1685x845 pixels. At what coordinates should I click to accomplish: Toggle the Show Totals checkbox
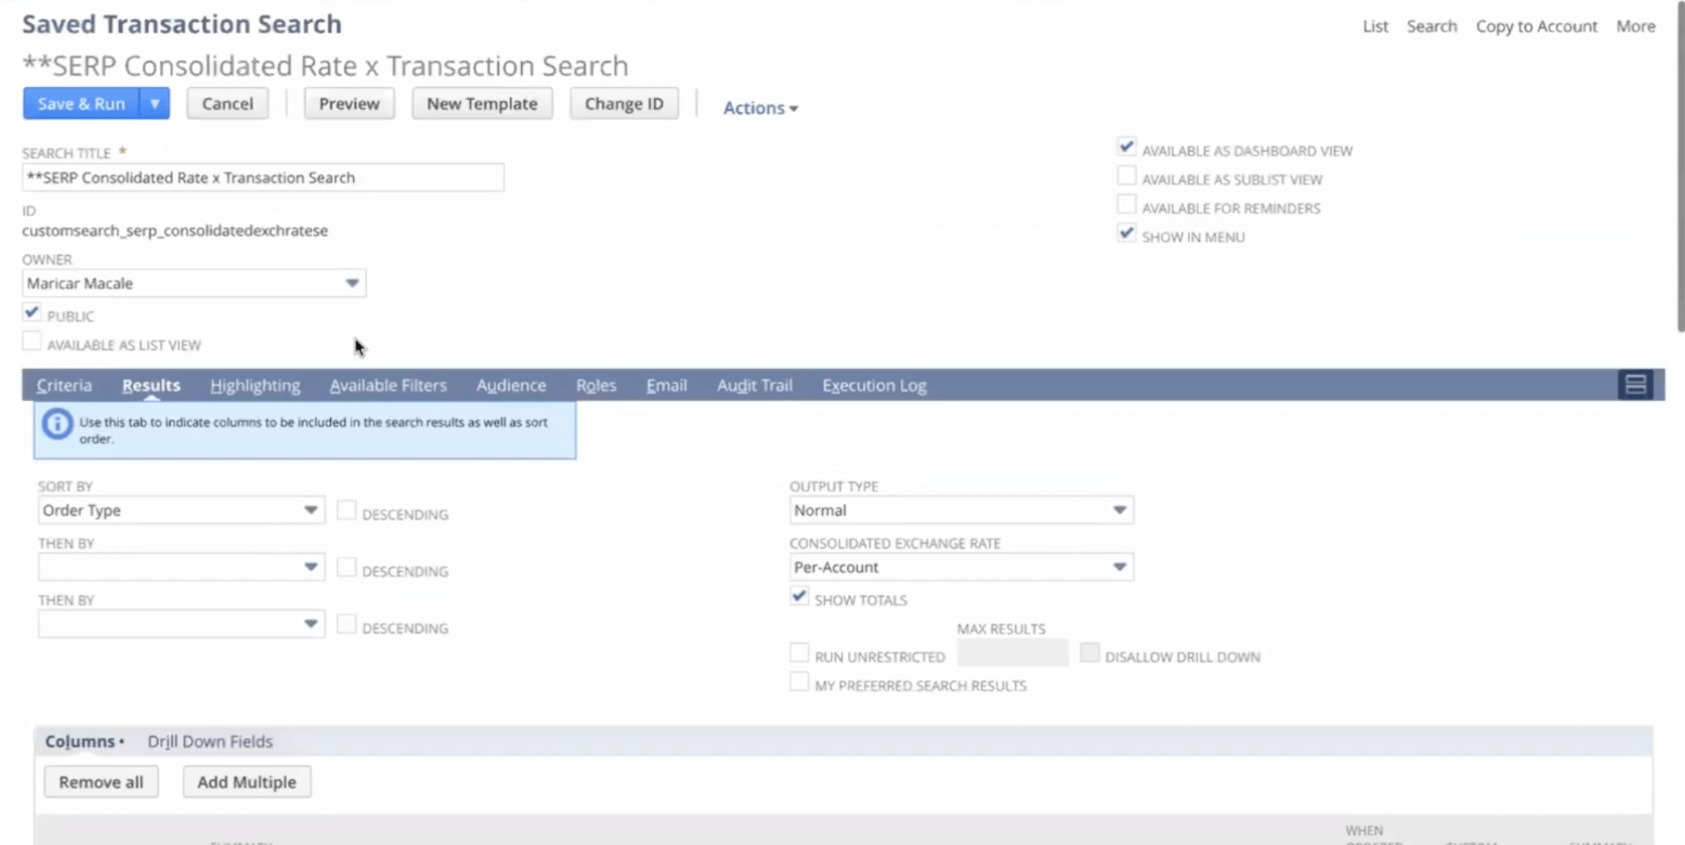click(x=799, y=596)
